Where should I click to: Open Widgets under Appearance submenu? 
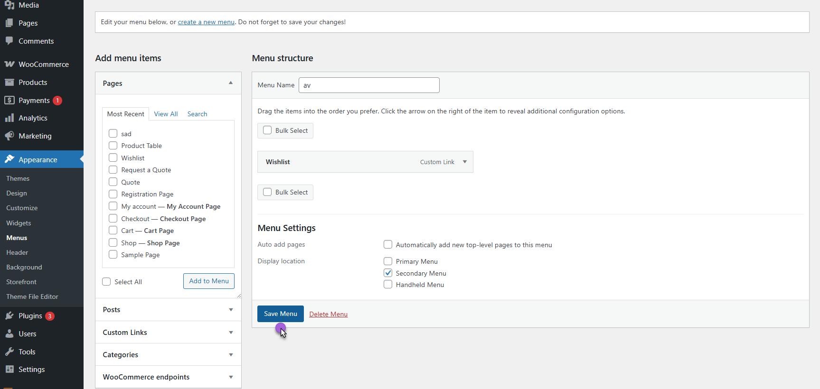pos(19,223)
